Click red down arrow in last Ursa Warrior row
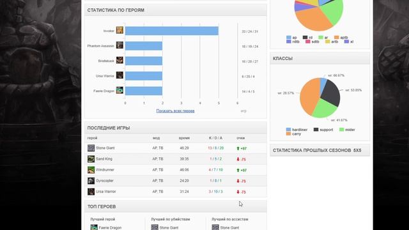409x230 pixels. (x=238, y=192)
